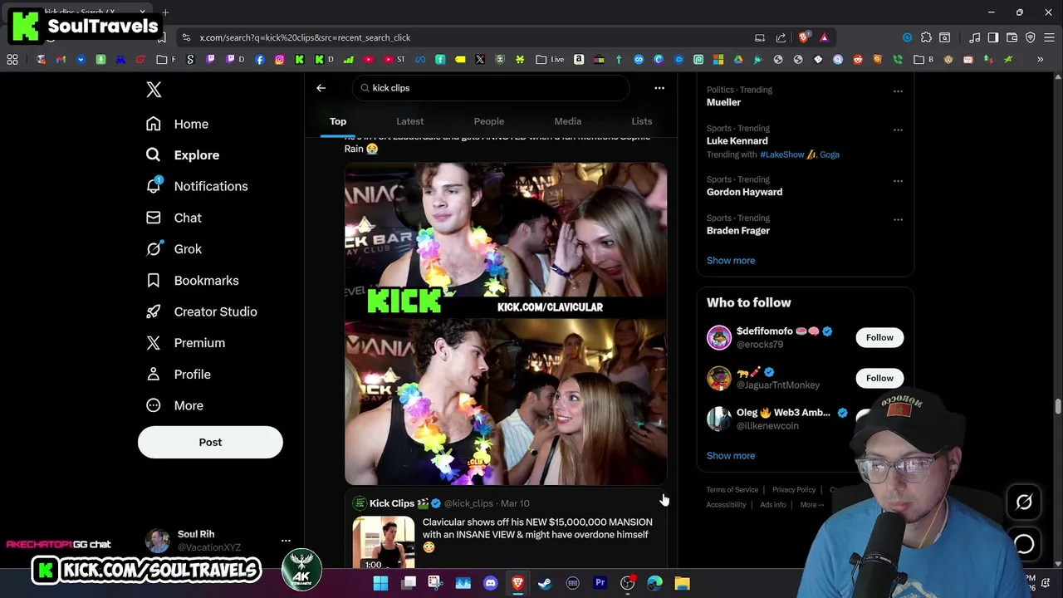
Task: Switch to the Latest tab
Action: [409, 121]
